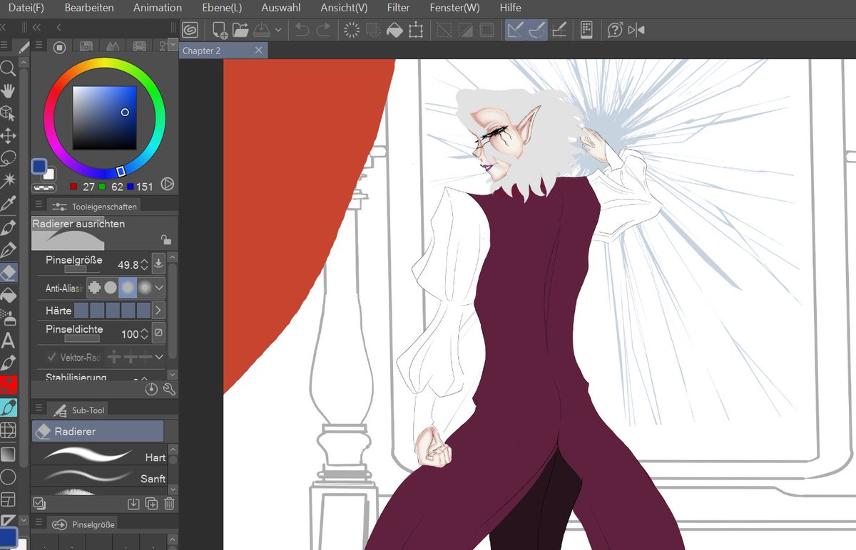This screenshot has height=550, width=856.
Task: Click the Scale/Rotate transform icon
Action: coord(417,29)
